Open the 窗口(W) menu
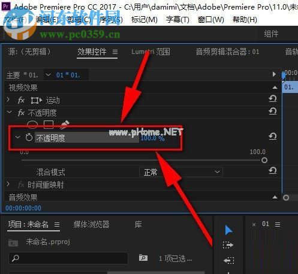Image resolution: width=298 pixels, height=274 pixels. [x=210, y=20]
